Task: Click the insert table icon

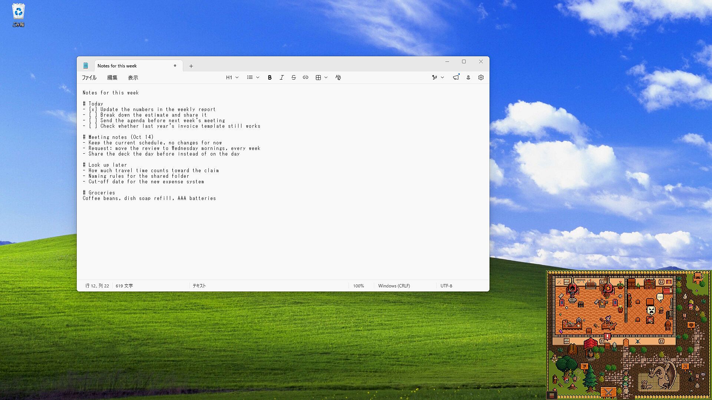Action: 318,77
